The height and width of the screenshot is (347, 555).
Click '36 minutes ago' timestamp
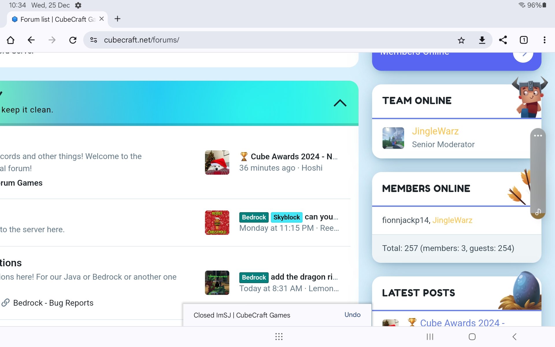click(x=267, y=168)
